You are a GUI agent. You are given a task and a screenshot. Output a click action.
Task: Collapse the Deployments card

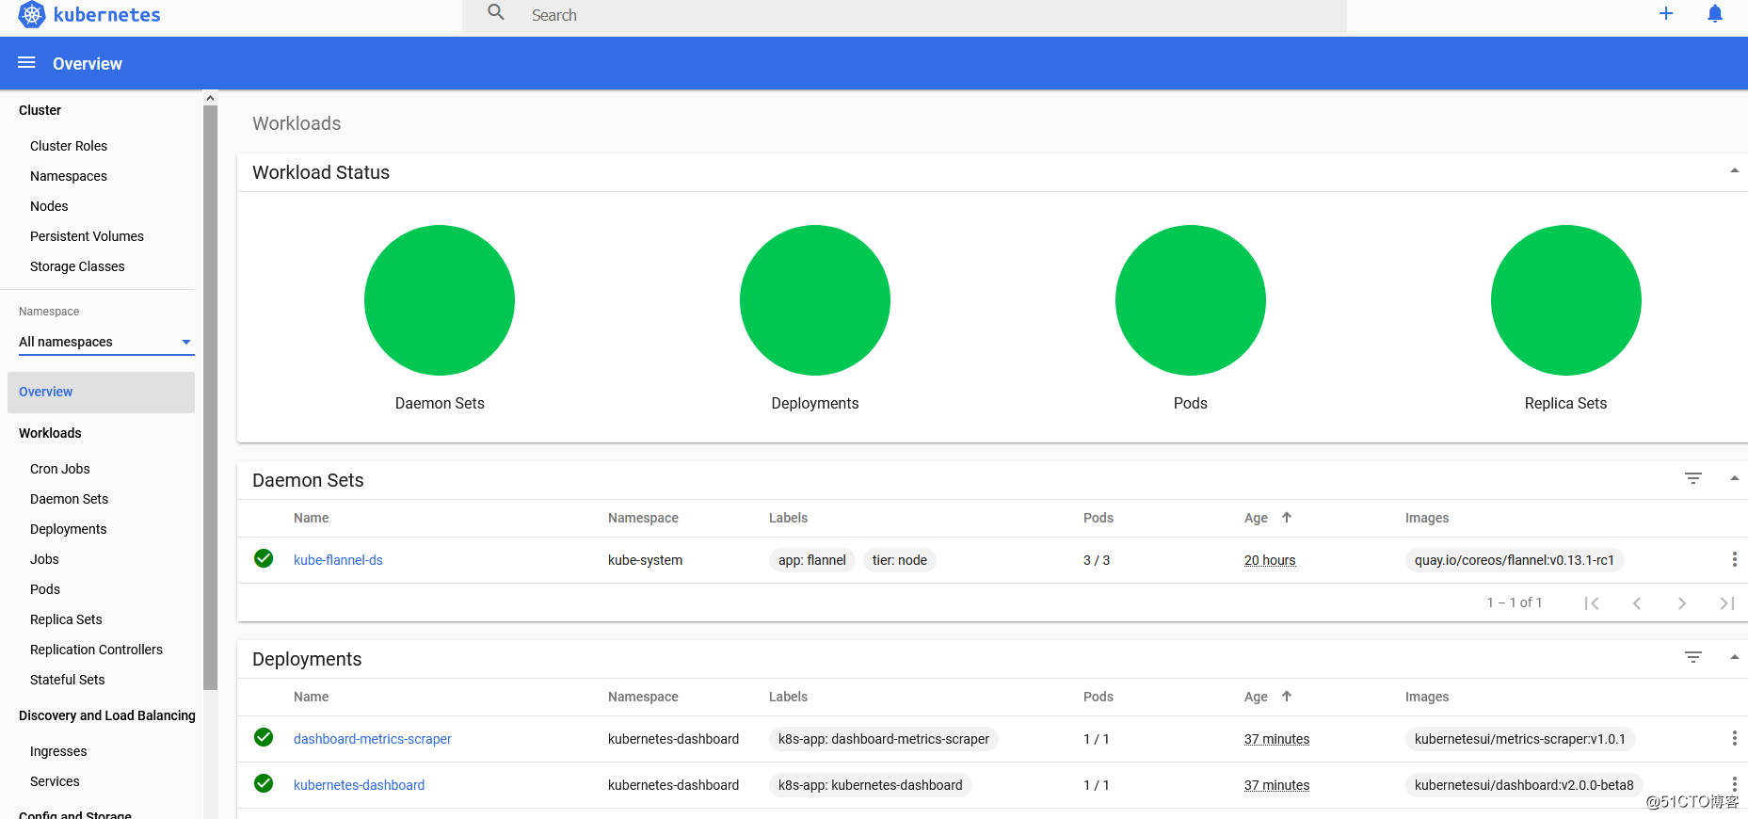(1734, 657)
